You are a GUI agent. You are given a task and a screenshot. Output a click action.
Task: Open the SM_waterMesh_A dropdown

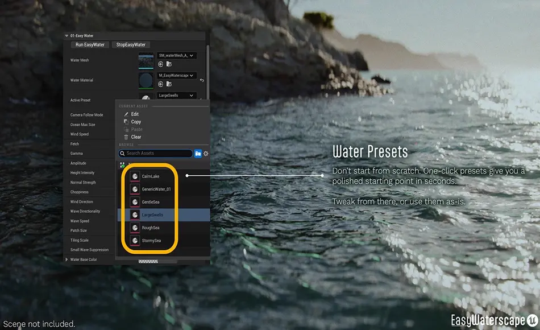[177, 56]
